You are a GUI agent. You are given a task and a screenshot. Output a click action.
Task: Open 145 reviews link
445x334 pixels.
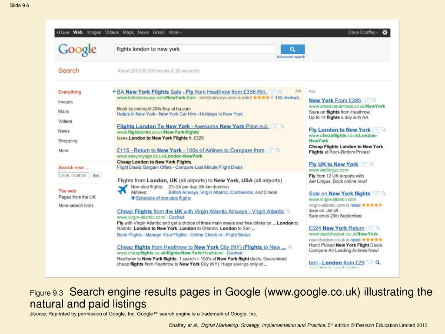287,98
